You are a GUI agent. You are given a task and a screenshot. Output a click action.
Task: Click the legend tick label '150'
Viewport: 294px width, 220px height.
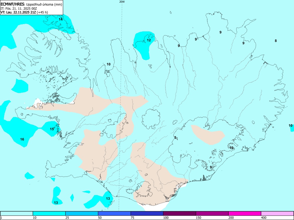tap(198, 218)
